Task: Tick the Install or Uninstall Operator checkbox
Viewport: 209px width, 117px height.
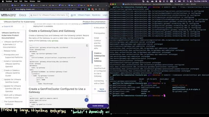Action: point(3,61)
